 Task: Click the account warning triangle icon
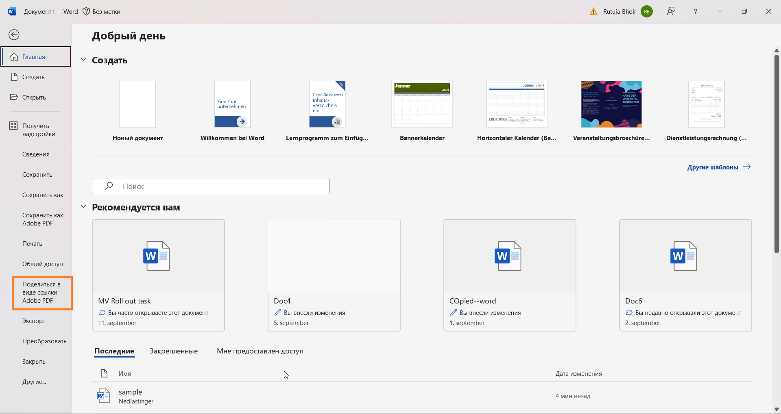click(x=593, y=11)
